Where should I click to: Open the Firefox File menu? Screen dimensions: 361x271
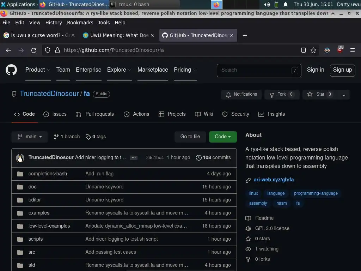point(6,23)
